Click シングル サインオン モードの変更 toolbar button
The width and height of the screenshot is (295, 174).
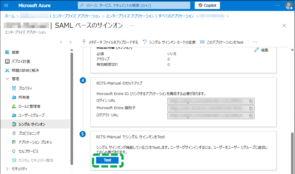point(169,42)
